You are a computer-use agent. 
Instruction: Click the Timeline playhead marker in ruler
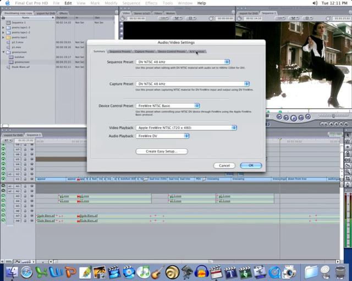click(x=280, y=139)
